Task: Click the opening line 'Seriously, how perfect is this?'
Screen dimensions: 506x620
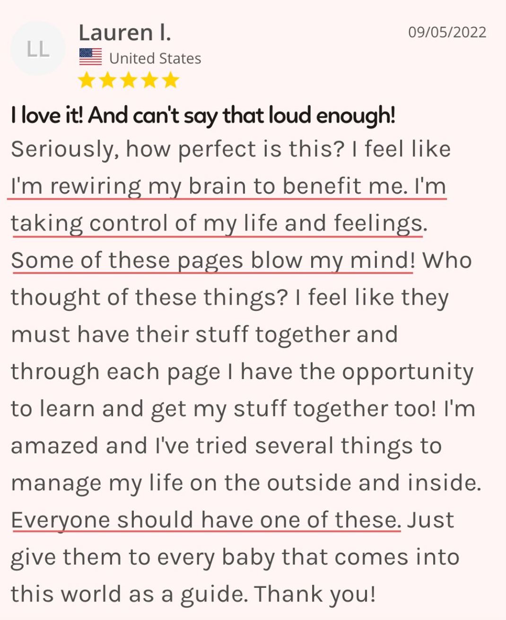Action: click(x=177, y=150)
